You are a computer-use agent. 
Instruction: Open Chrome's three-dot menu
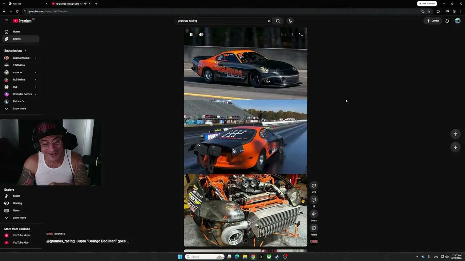tap(461, 11)
